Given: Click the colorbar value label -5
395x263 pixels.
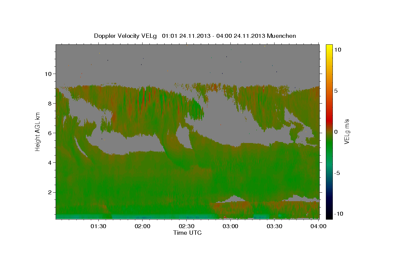Looking at the screenshot, I should coord(337,173).
